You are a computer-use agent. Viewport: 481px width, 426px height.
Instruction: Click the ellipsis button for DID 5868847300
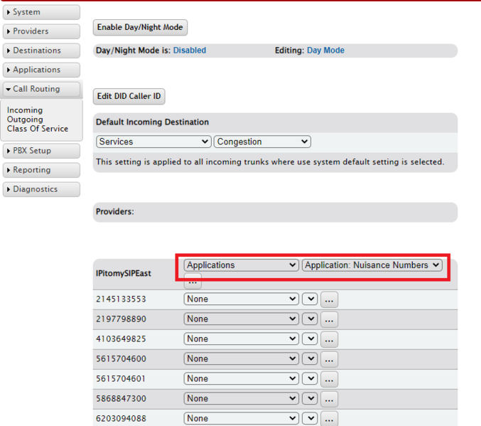329,399
